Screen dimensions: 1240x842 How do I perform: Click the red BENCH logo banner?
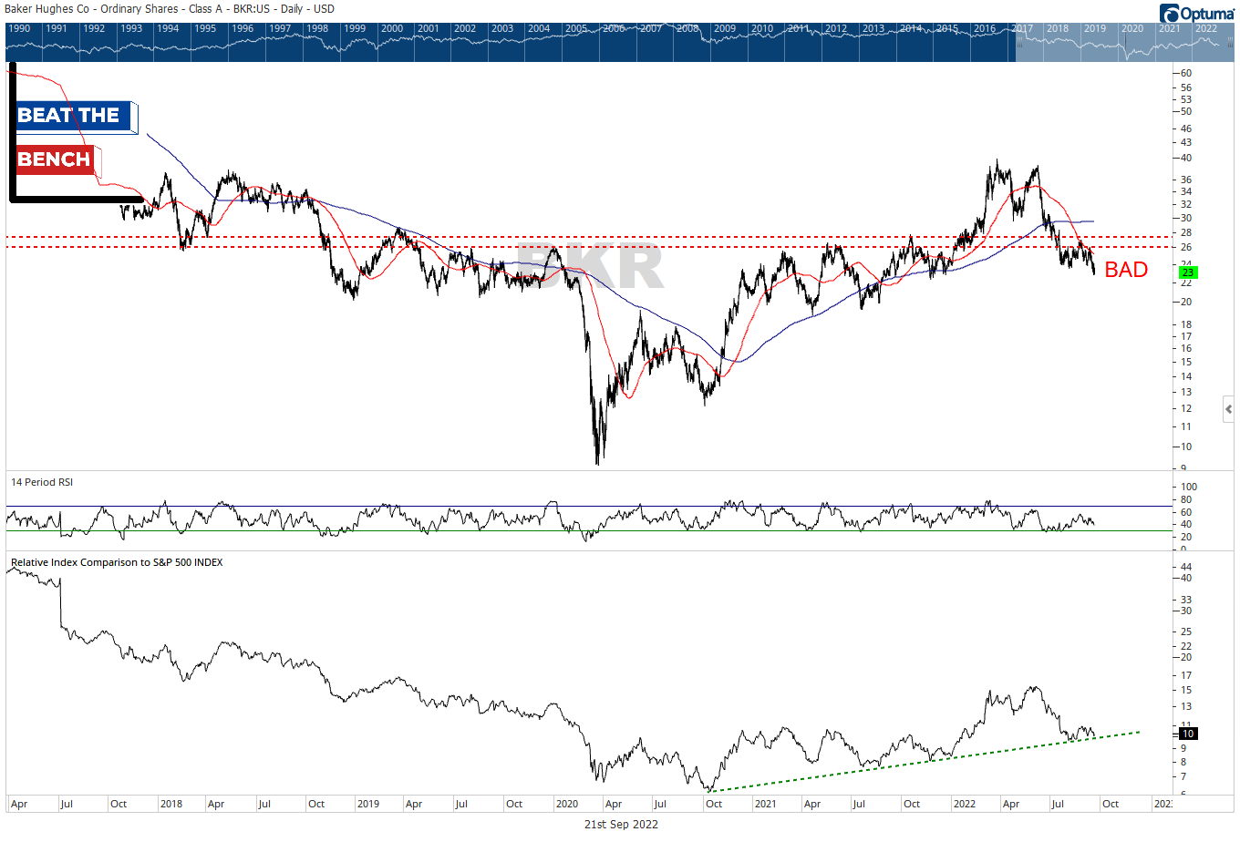click(57, 160)
